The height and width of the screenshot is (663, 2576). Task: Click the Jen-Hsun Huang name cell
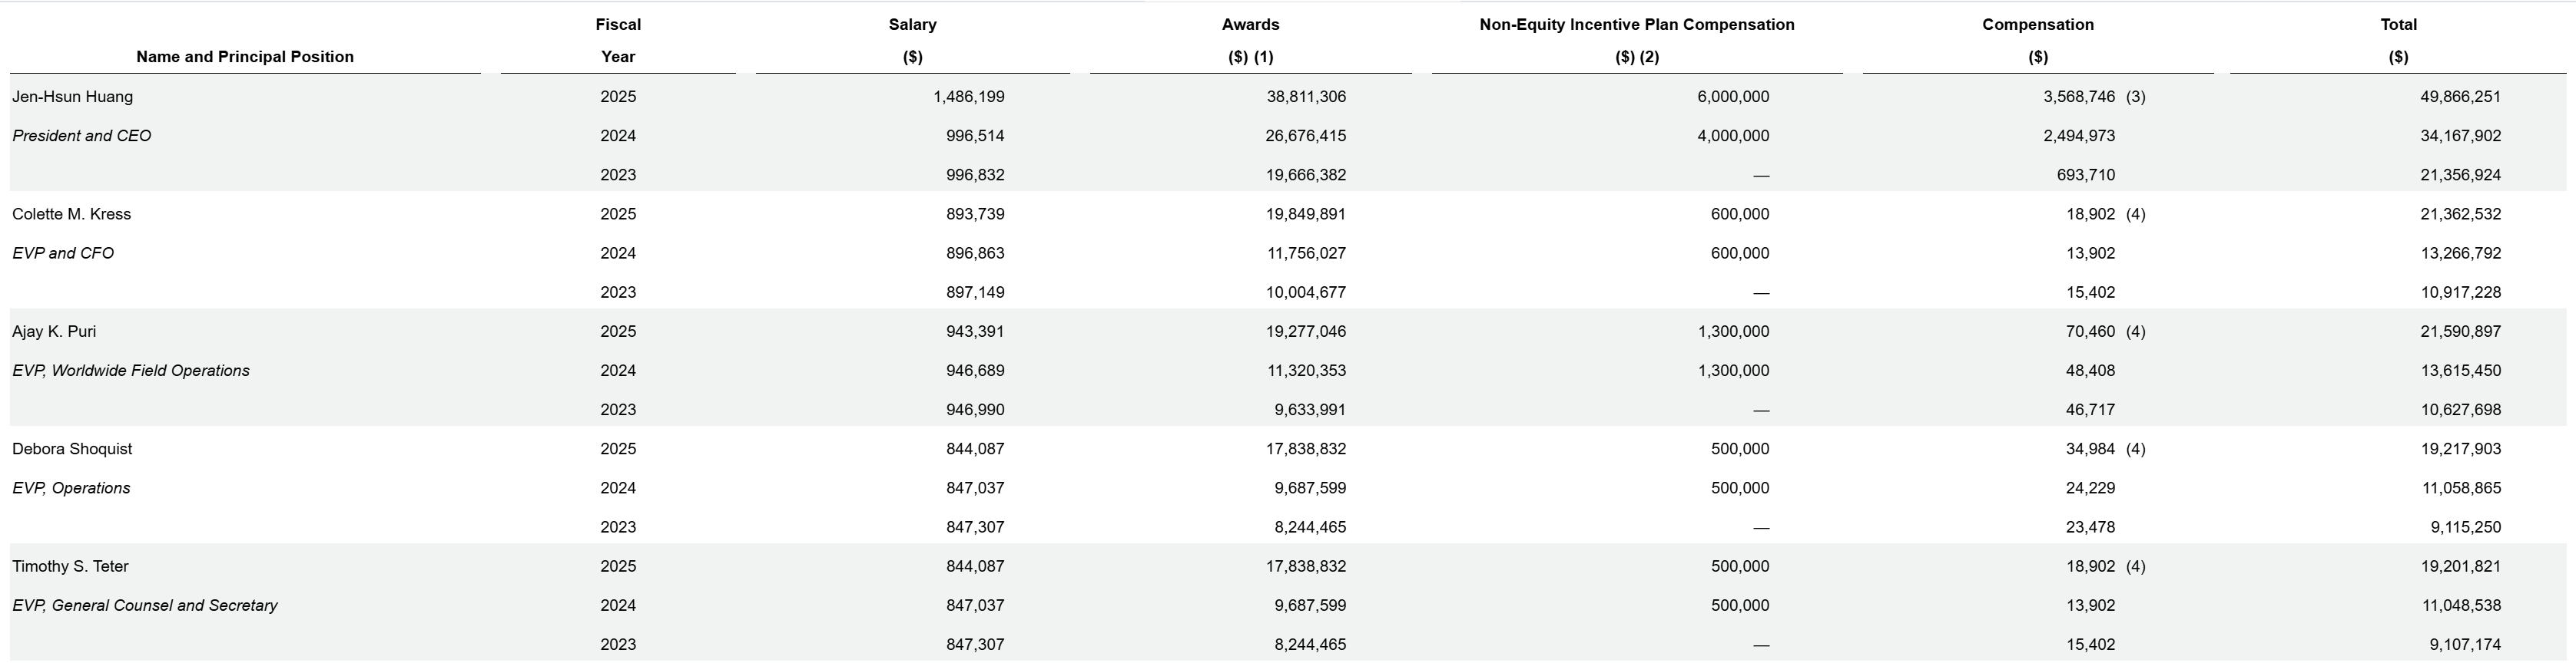point(72,97)
